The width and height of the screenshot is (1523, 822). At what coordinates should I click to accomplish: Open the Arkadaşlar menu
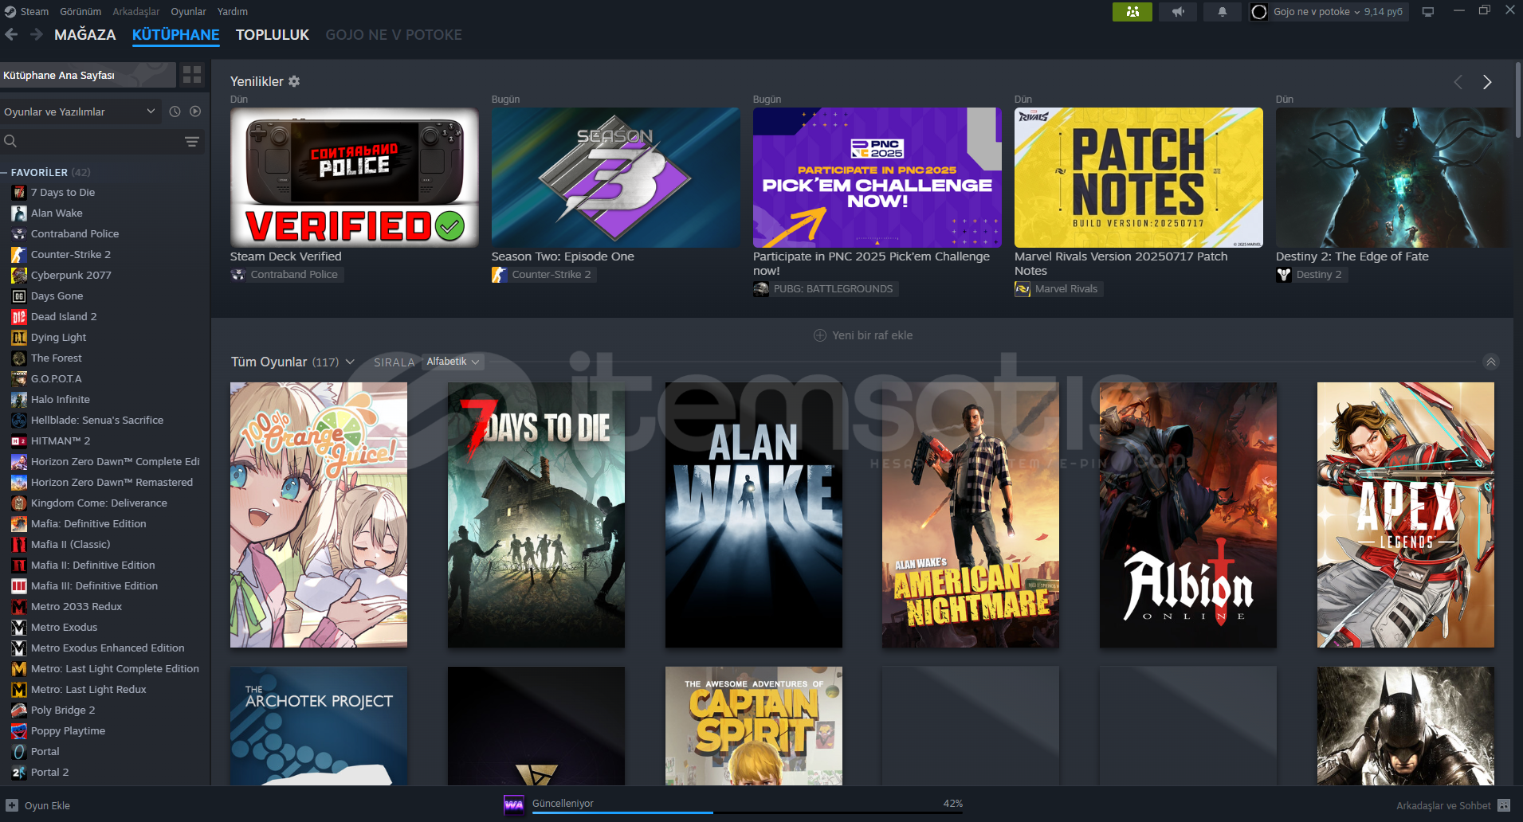coord(135,11)
